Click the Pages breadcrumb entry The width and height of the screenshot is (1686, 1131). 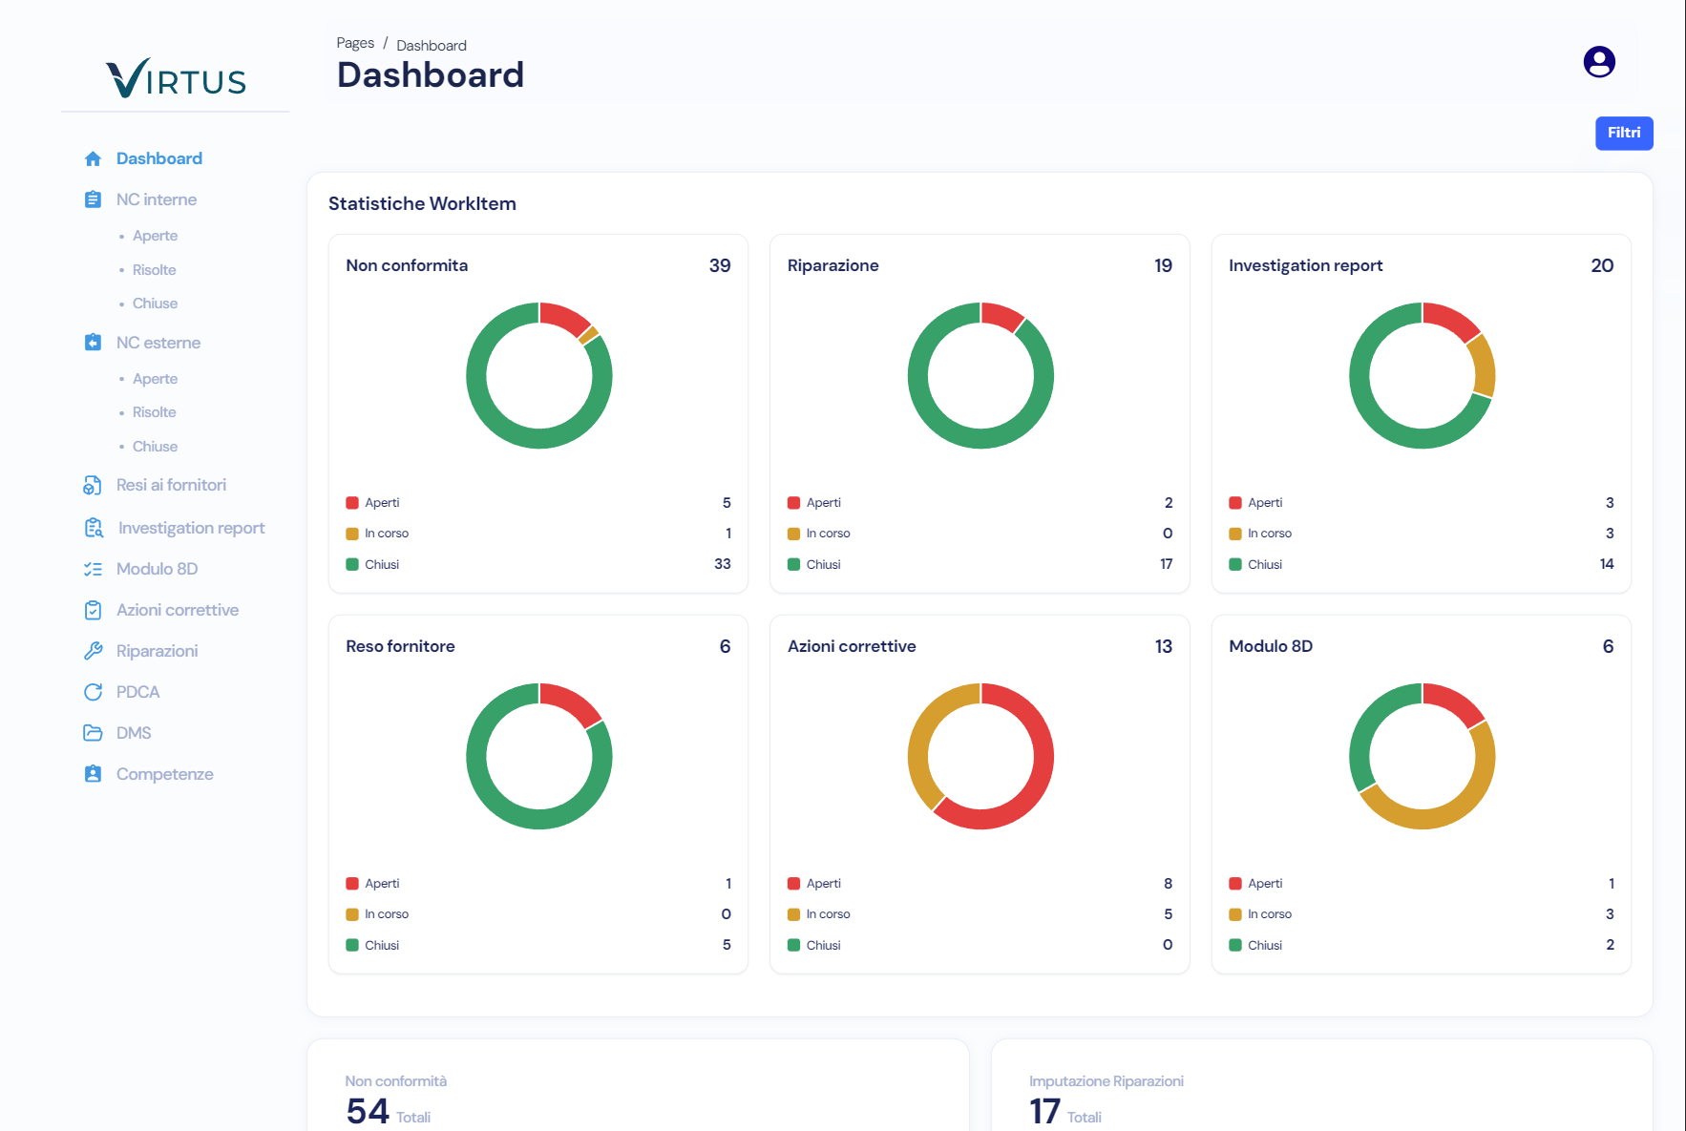coord(354,42)
